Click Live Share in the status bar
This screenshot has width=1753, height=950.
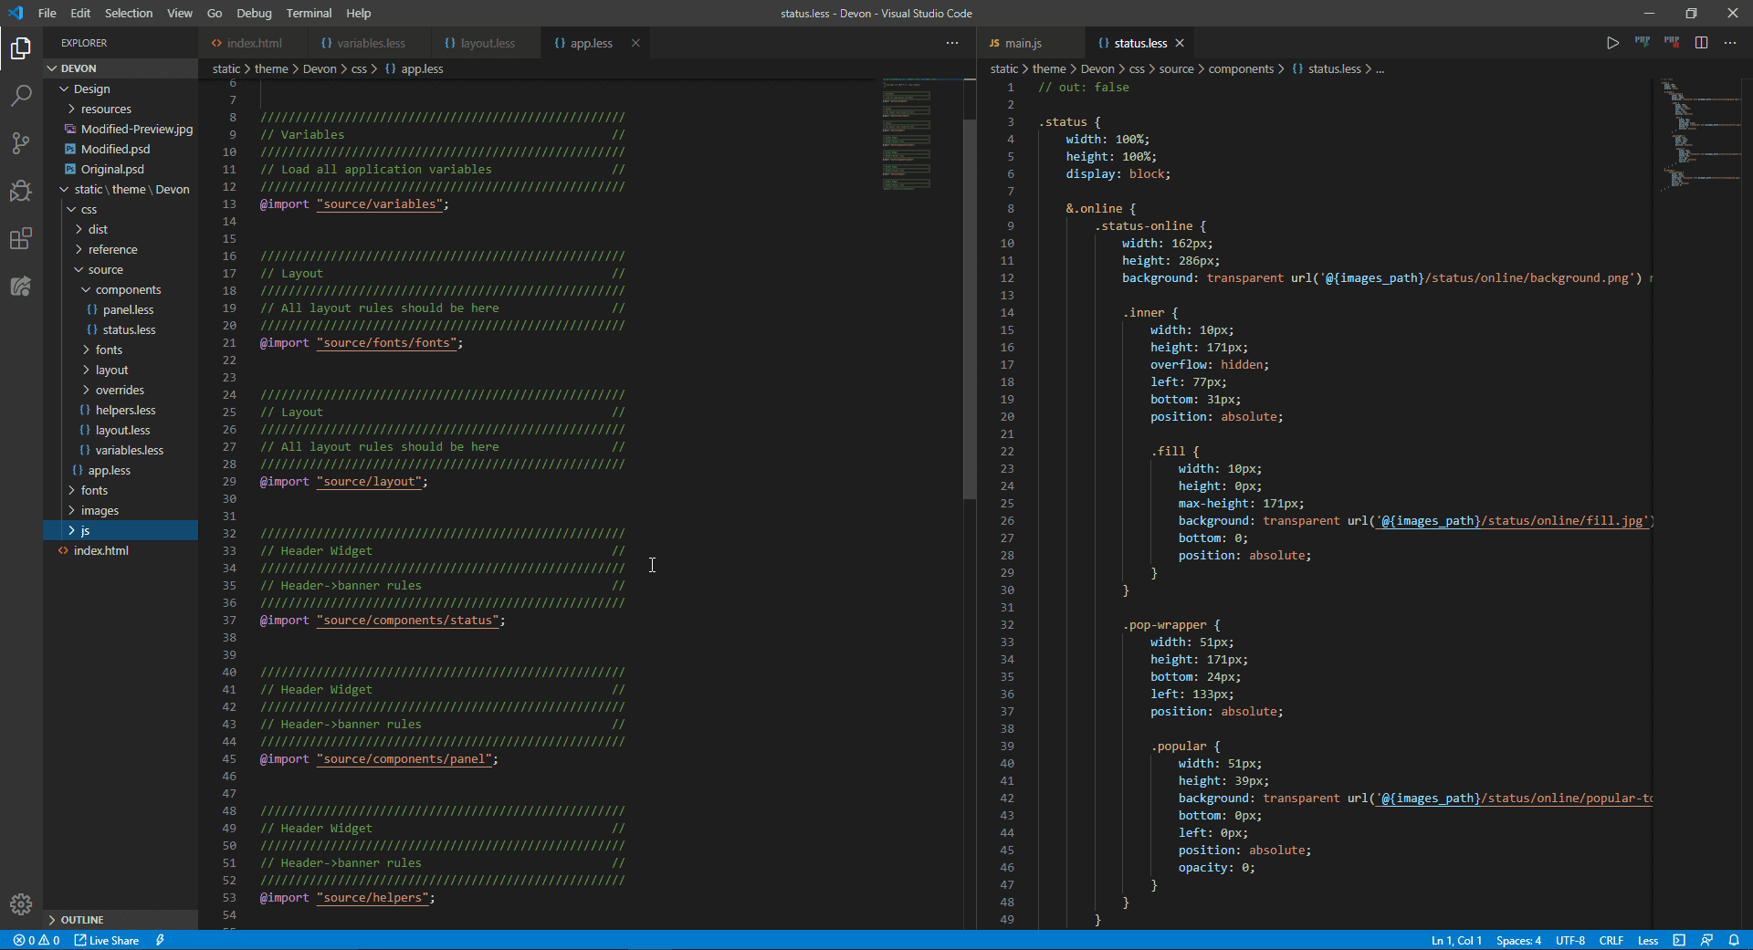(107, 940)
